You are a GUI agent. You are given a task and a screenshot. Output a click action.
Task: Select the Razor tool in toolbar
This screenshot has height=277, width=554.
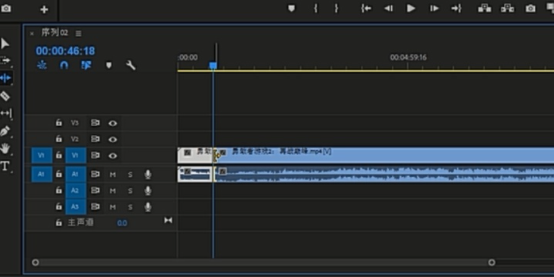click(x=5, y=96)
